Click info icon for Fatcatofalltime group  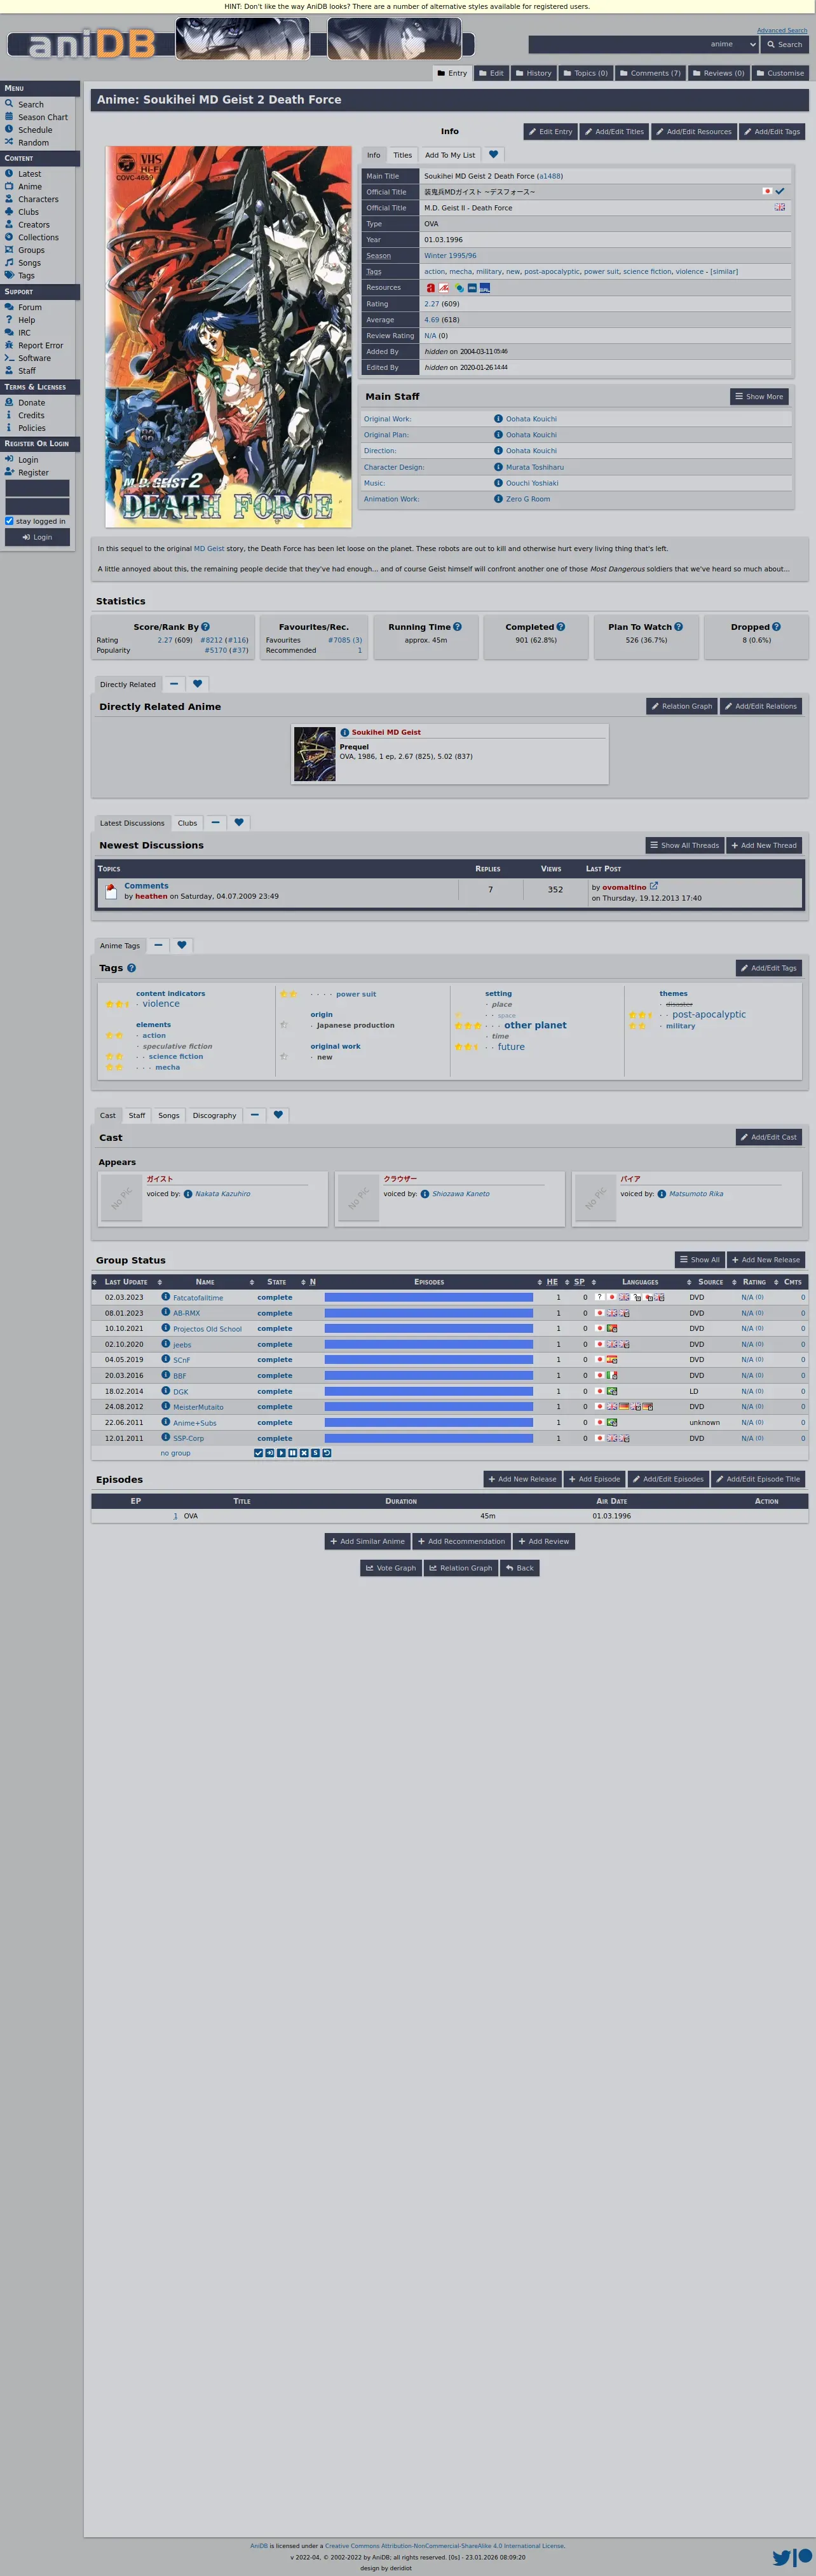[x=166, y=1297]
